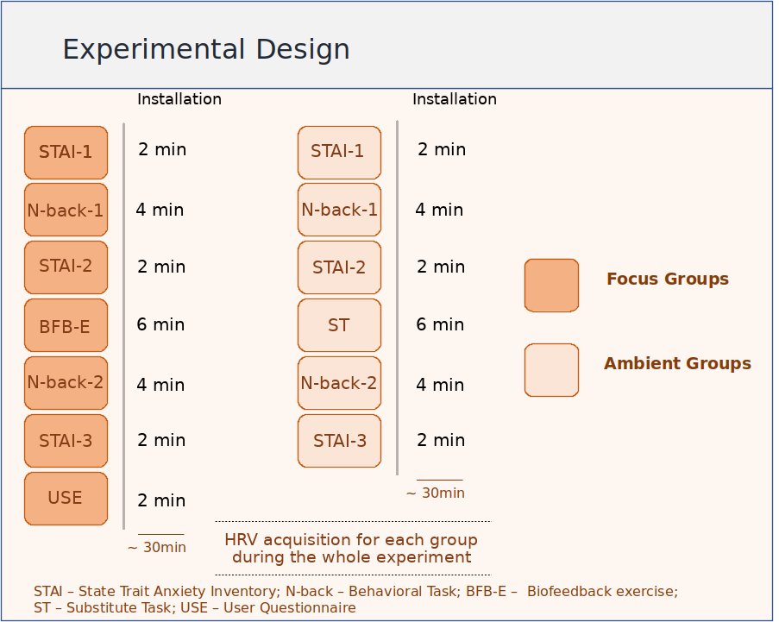Image resolution: width=779 pixels, height=622 pixels.
Task: Click '4 min' beside the Ambient group N-back-2 box
Action: tap(440, 385)
